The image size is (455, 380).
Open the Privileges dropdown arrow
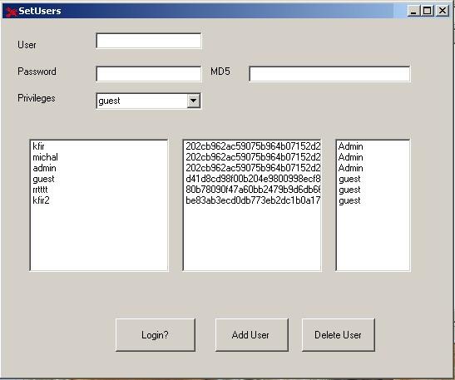(x=193, y=101)
